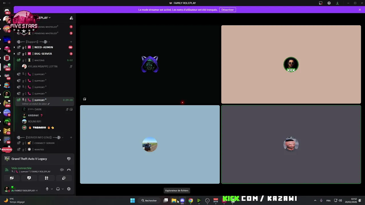Open the weather widget 11°C
Image resolution: width=365 pixels, height=205 pixels.
point(14,200)
